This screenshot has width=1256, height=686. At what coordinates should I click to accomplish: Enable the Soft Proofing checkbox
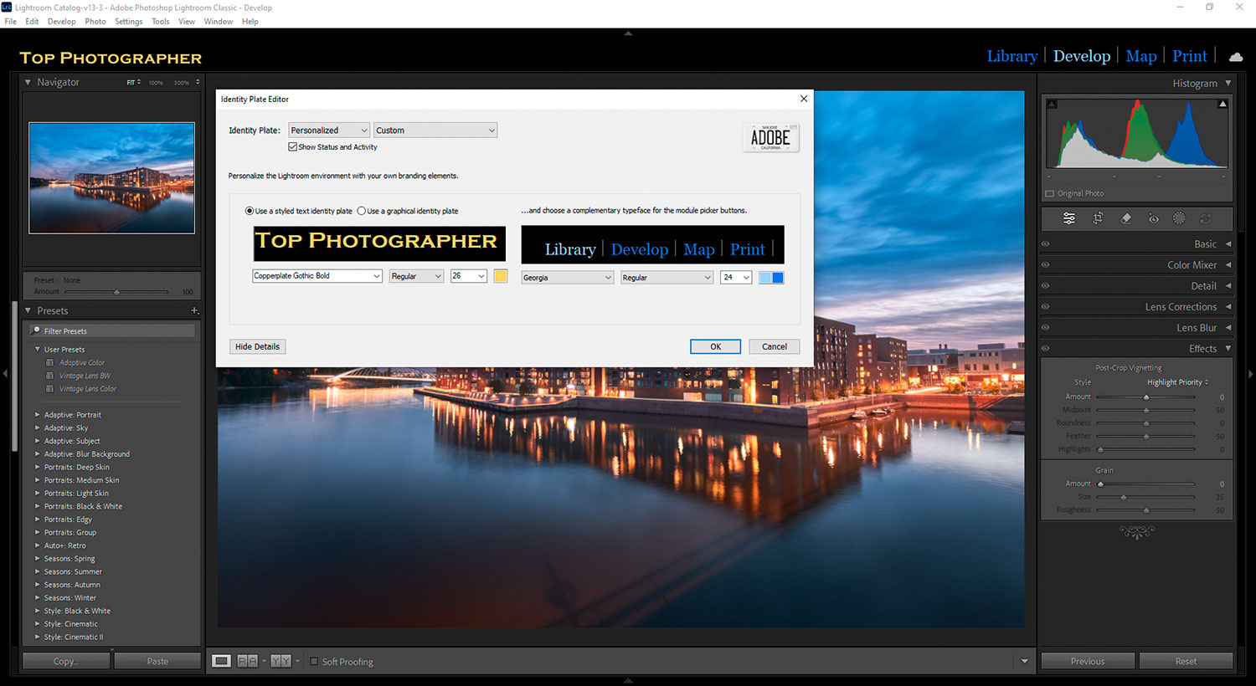coord(315,662)
